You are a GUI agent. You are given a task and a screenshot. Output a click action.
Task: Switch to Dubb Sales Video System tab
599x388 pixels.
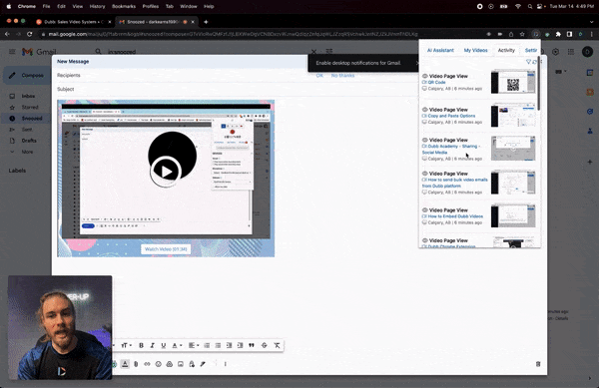73,22
